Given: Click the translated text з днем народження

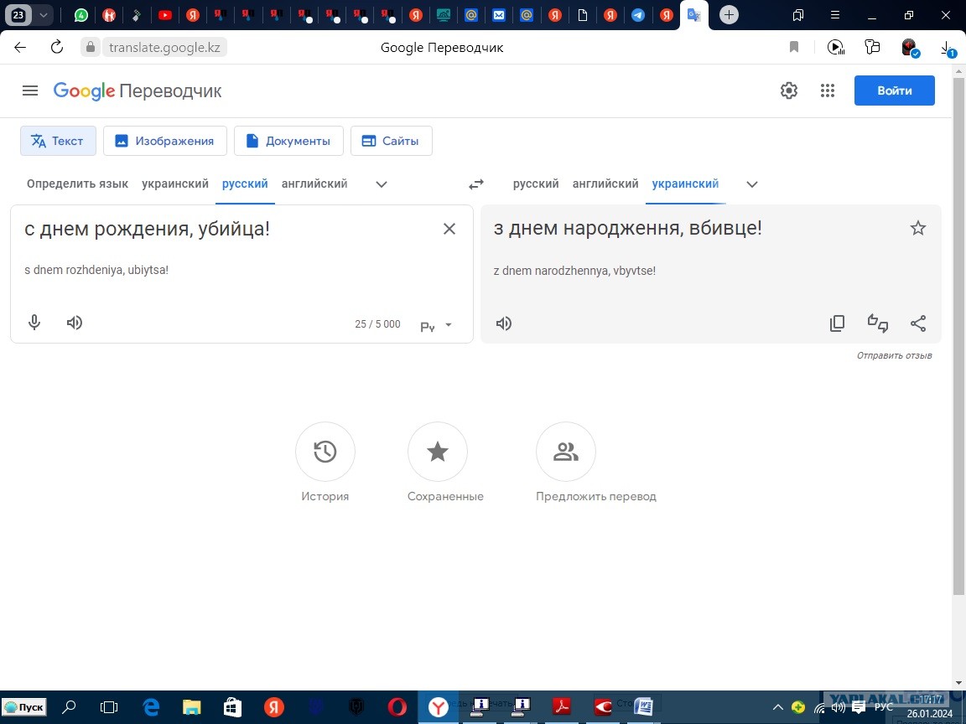Looking at the screenshot, I should tap(628, 229).
